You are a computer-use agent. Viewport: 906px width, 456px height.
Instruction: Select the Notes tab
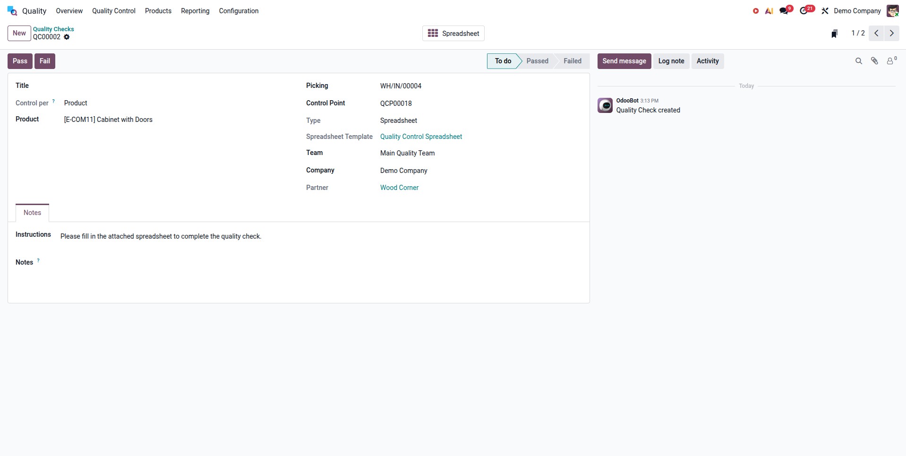point(33,213)
